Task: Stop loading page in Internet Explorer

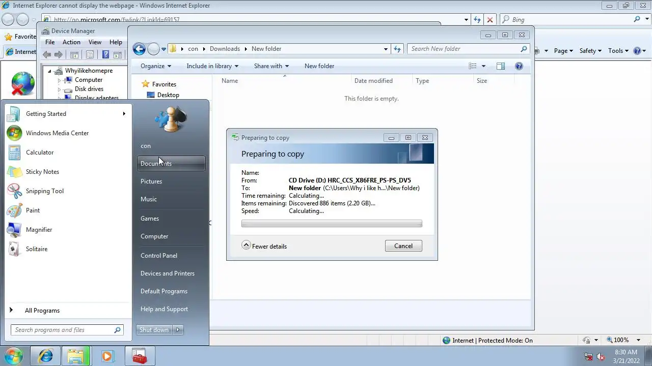Action: [490, 19]
